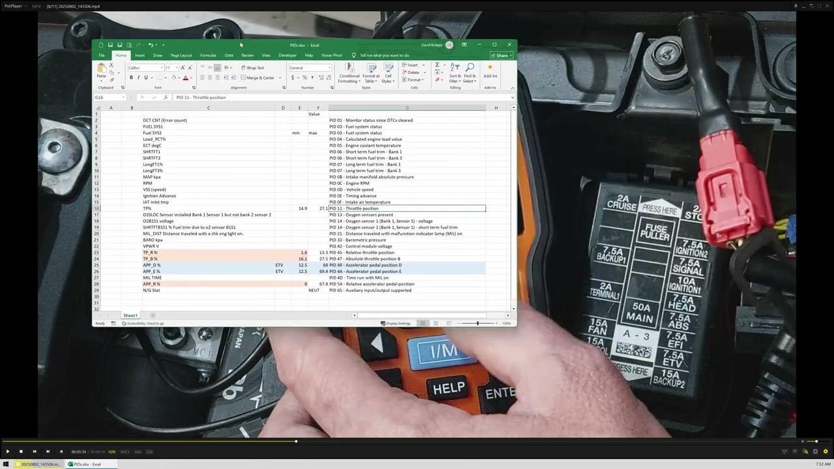Switch to the Page Layout tab
Image resolution: width=834 pixels, height=469 pixels.
coord(181,55)
